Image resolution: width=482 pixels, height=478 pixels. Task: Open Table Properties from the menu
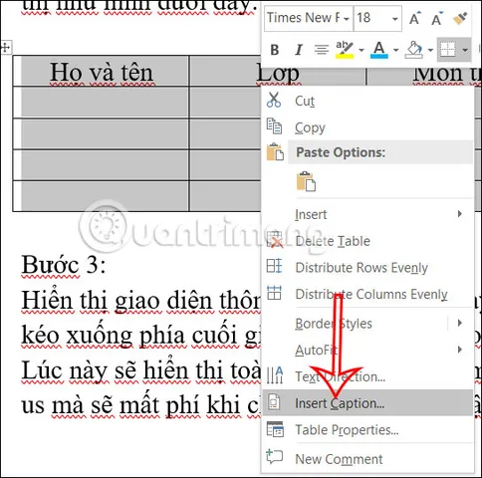point(367,430)
